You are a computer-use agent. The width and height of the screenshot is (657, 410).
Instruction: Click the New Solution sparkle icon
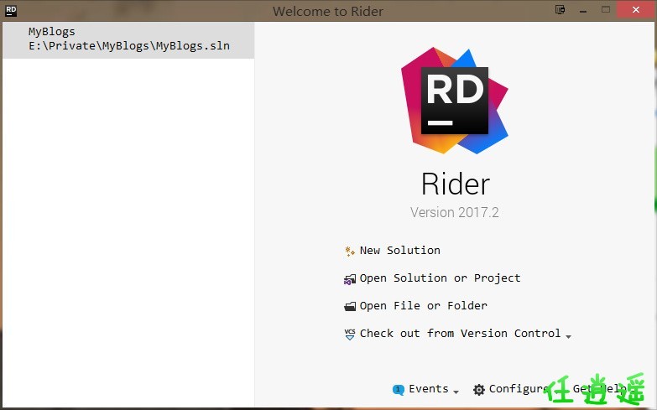click(x=349, y=252)
